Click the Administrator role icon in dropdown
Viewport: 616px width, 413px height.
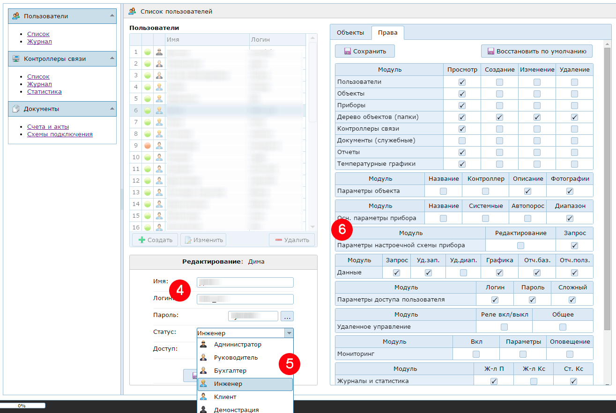tap(203, 345)
